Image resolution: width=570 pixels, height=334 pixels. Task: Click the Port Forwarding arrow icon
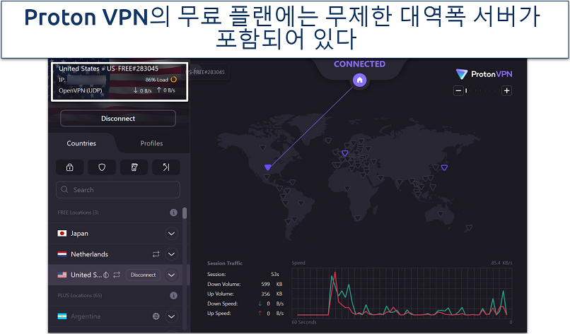tap(165, 167)
